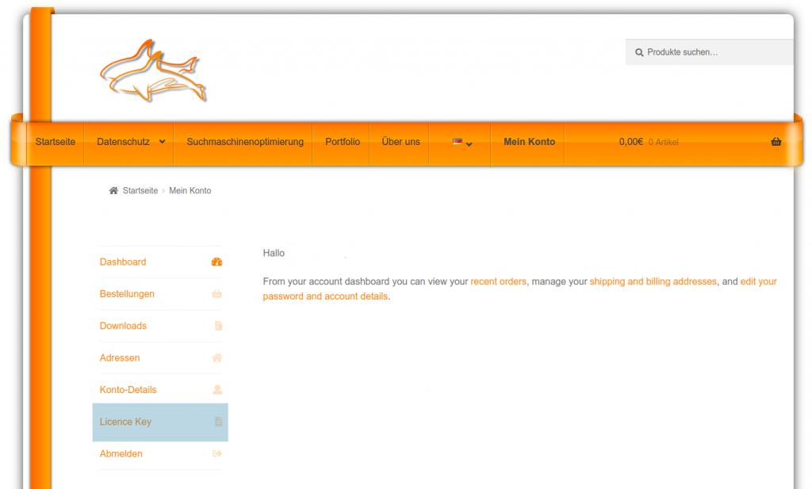Screen dimensions: 812x489
Task: Open shipping and billing addresses link
Action: [653, 281]
